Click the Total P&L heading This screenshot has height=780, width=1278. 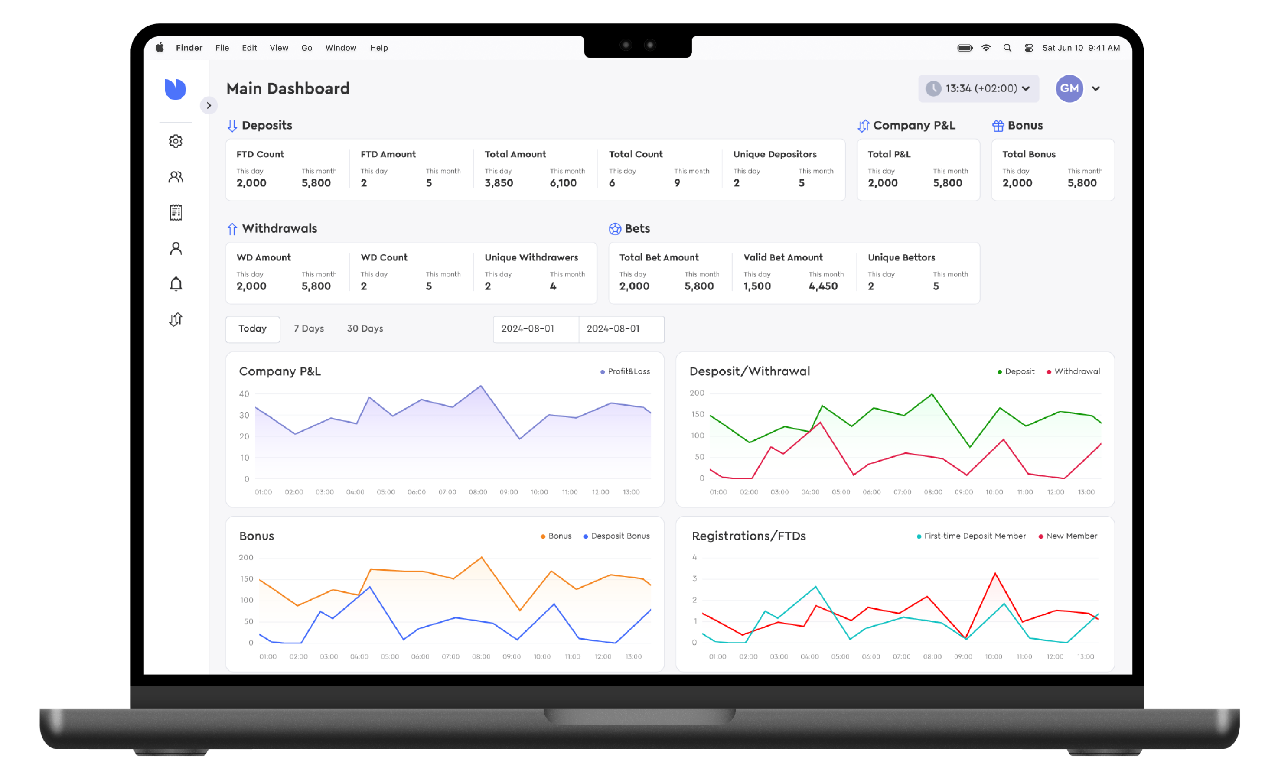(889, 154)
